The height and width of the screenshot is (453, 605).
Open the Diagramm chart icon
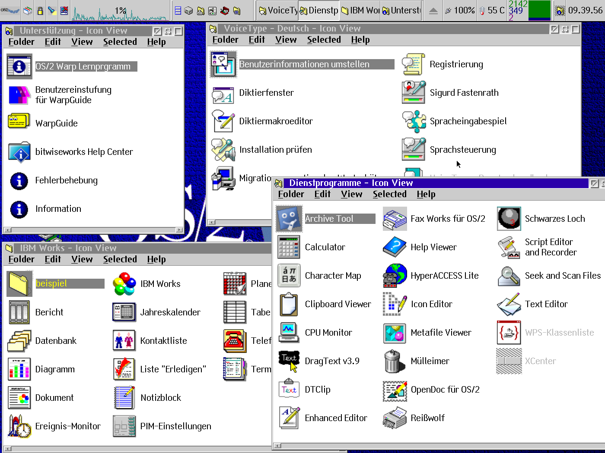pyautogui.click(x=19, y=369)
